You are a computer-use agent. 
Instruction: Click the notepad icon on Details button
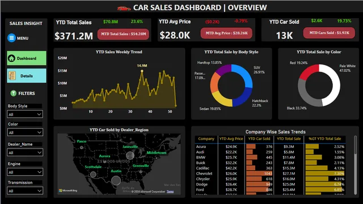pyautogui.click(x=12, y=75)
